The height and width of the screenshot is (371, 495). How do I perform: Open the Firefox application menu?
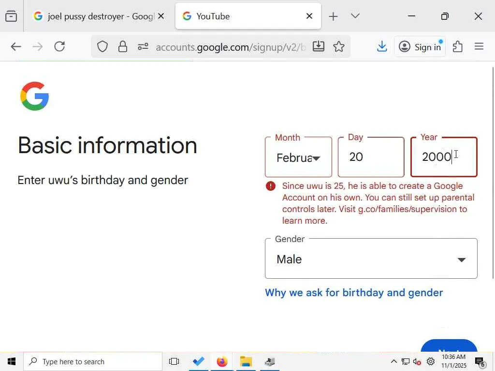point(479,47)
